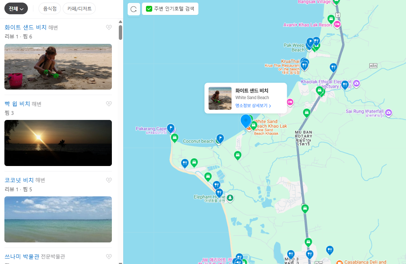Refresh the map with the reload icon
Viewport: 406px width, 264px height.
[133, 9]
